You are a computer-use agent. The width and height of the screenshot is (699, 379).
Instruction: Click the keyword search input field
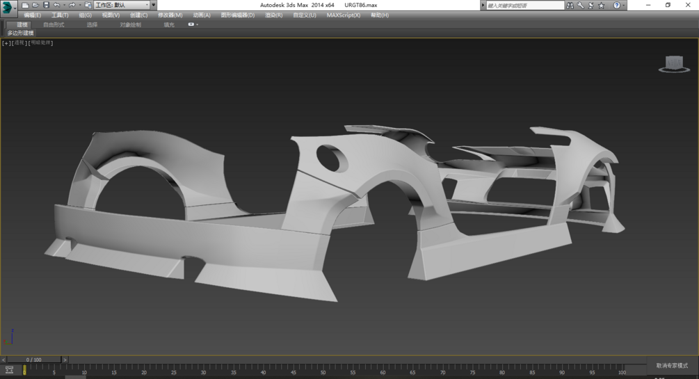click(x=524, y=6)
